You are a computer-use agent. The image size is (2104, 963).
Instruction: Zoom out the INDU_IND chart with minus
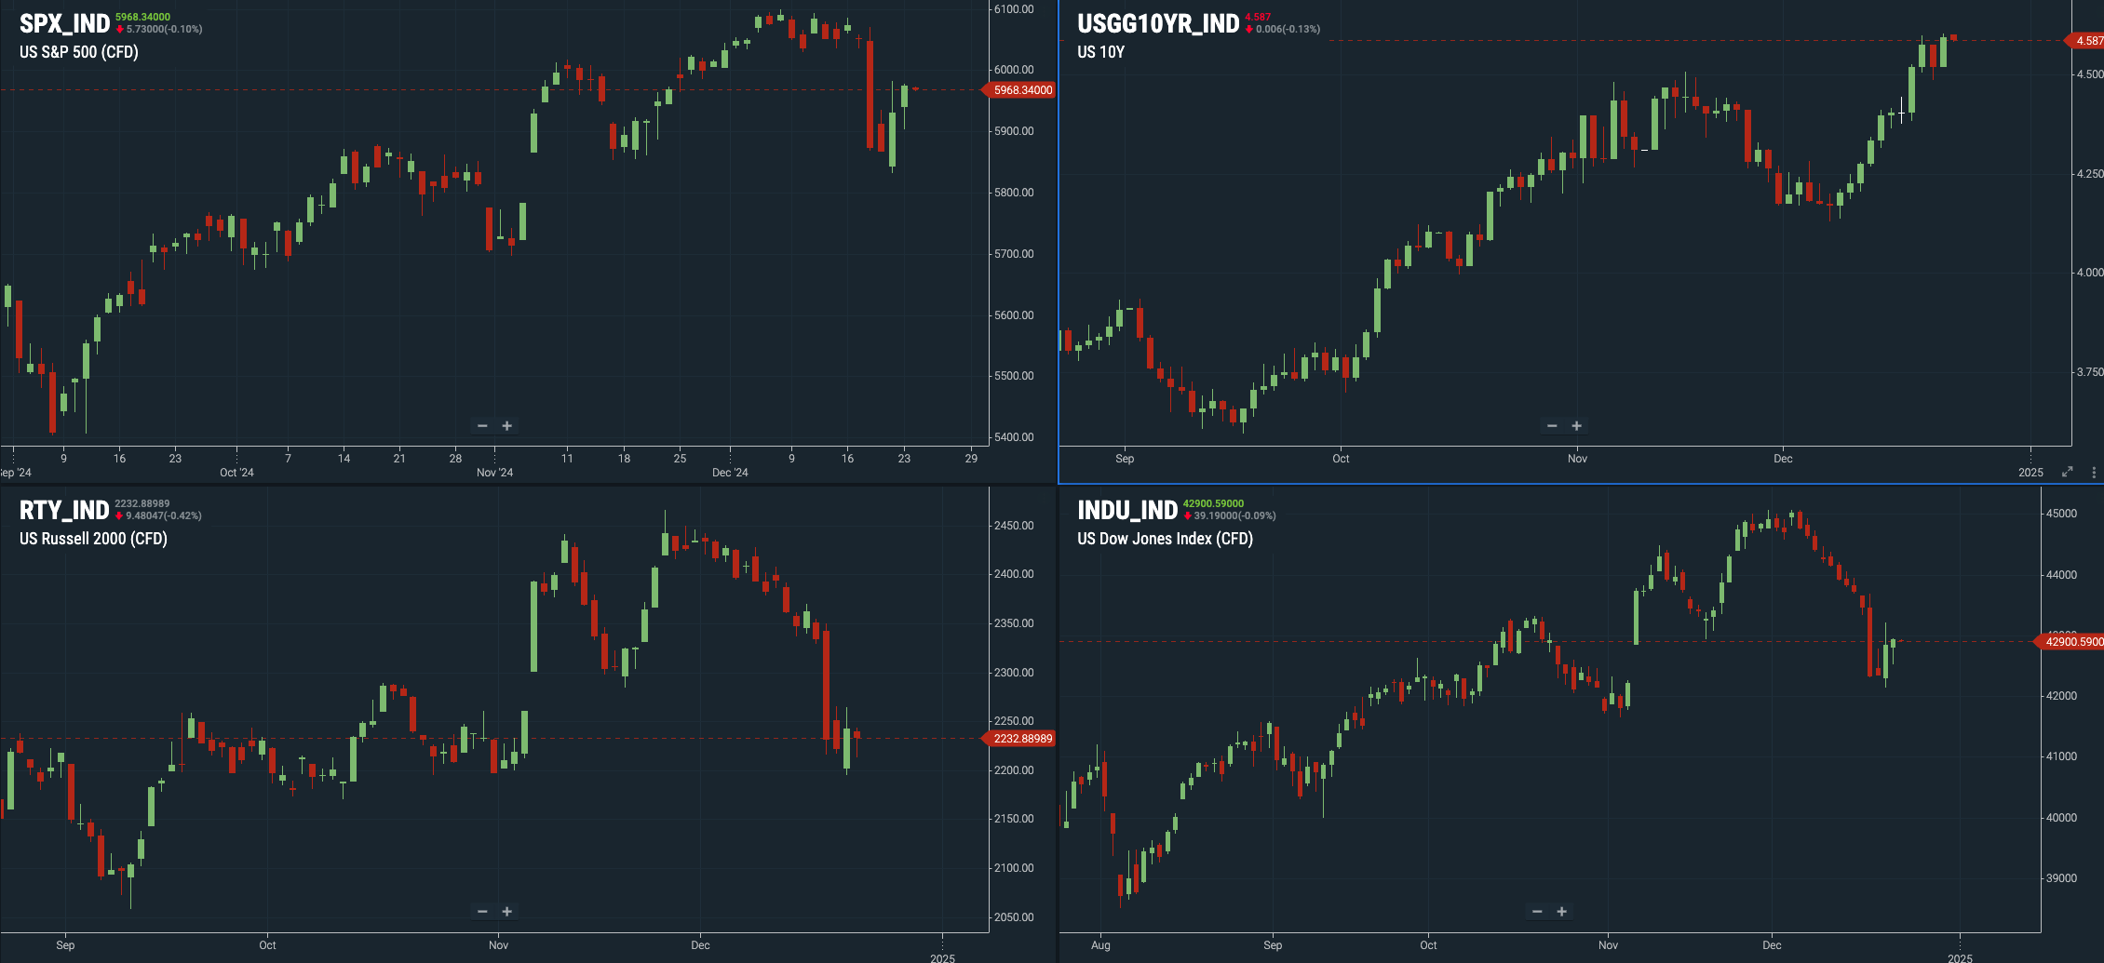(x=1537, y=912)
